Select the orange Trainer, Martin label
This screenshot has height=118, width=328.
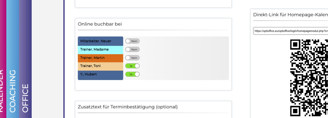pos(100,58)
